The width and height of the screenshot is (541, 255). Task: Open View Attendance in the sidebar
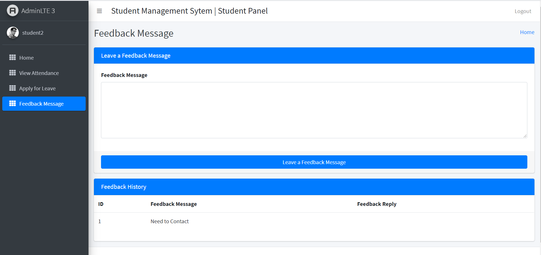click(x=44, y=73)
